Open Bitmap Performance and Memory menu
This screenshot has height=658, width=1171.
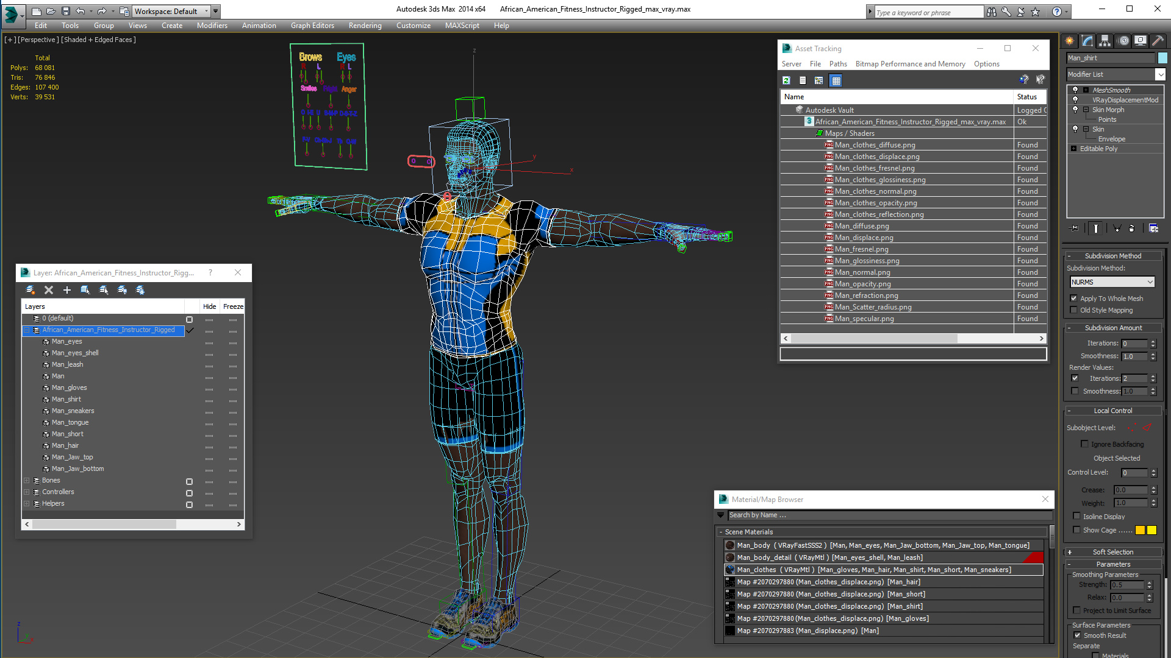pyautogui.click(x=910, y=64)
